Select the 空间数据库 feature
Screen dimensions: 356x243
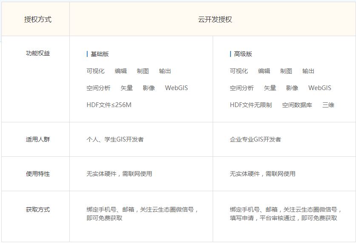[x=297, y=105]
